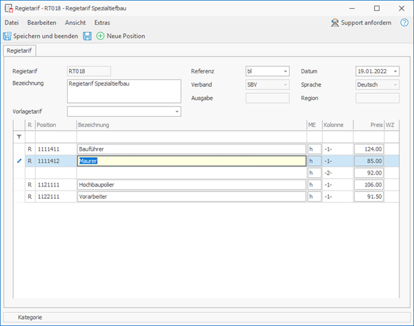Click the Speichern und beenden icon

coord(7,36)
